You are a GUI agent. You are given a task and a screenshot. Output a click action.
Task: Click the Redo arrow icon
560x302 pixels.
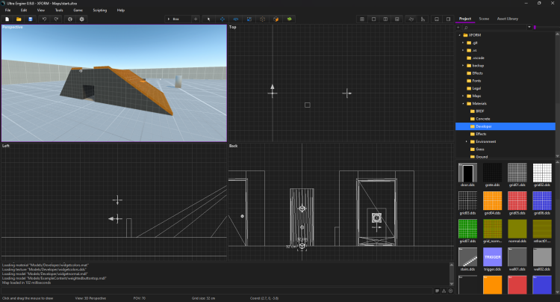coord(57,19)
